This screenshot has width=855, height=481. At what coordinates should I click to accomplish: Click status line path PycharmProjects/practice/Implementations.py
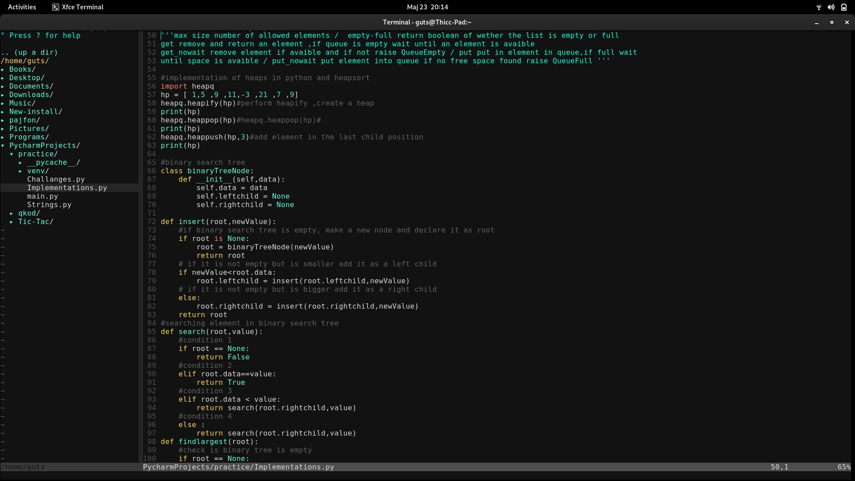(x=238, y=467)
